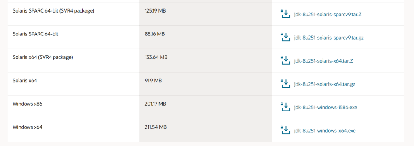Click the Solaris x64 (SVR4 package) label
The image size is (414, 146).
click(x=43, y=57)
